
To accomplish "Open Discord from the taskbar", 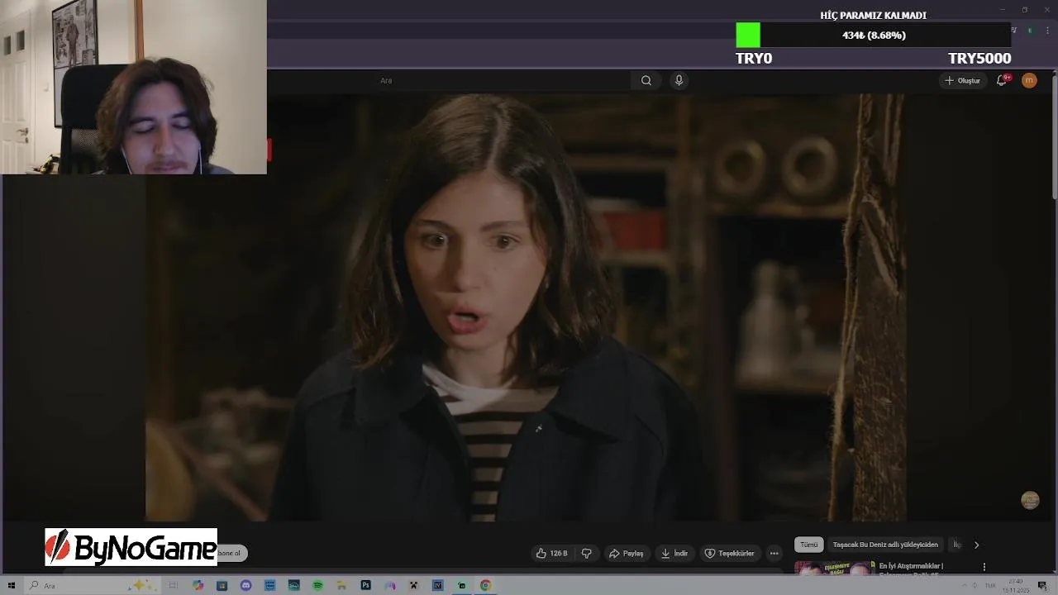I will click(x=245, y=585).
